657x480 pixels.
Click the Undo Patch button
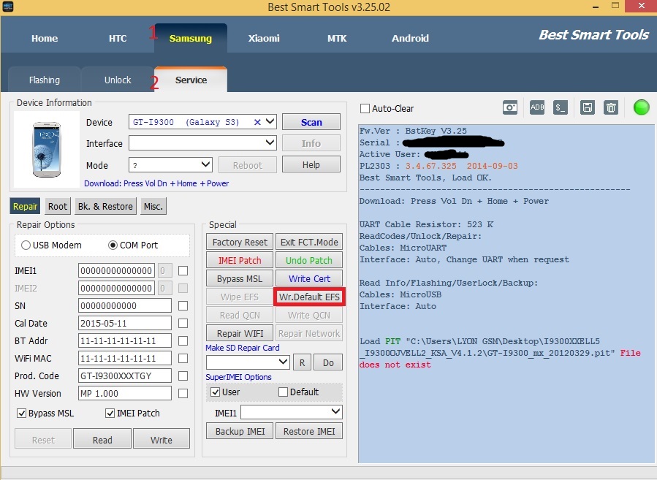coord(309,260)
